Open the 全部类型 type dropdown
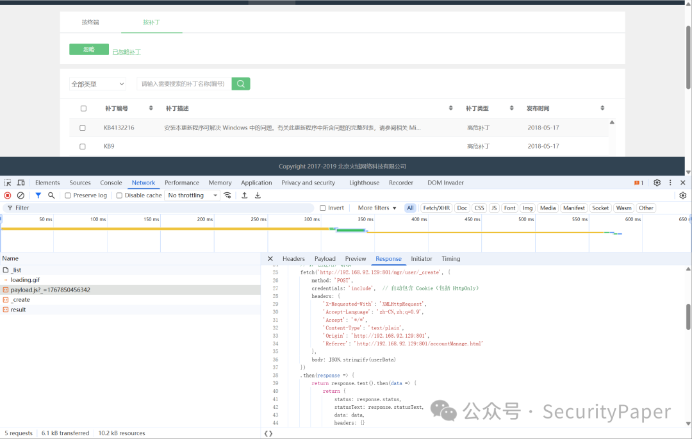Image resolution: width=692 pixels, height=439 pixels. [x=97, y=84]
